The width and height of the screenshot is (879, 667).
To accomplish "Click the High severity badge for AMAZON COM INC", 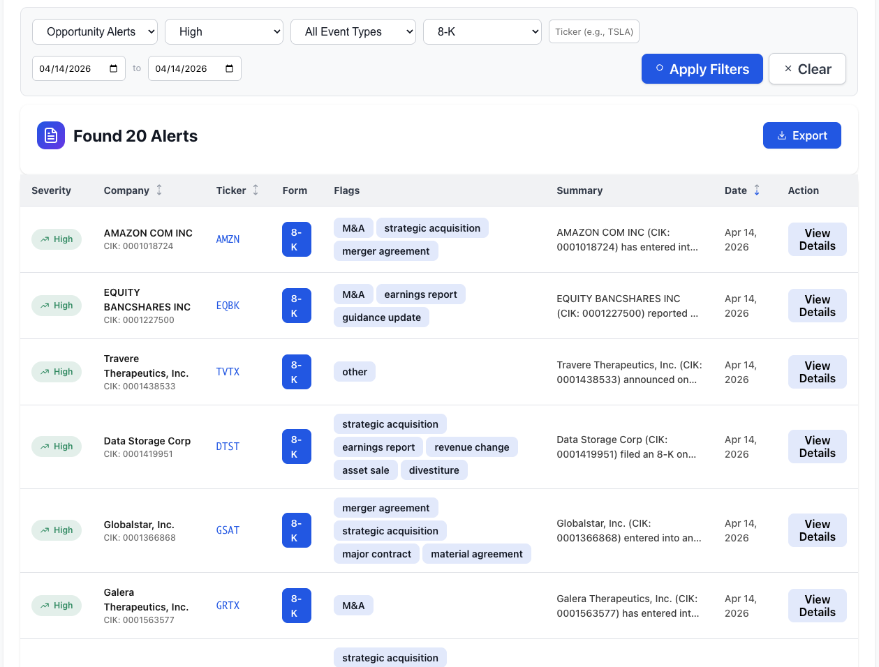I will tap(57, 239).
